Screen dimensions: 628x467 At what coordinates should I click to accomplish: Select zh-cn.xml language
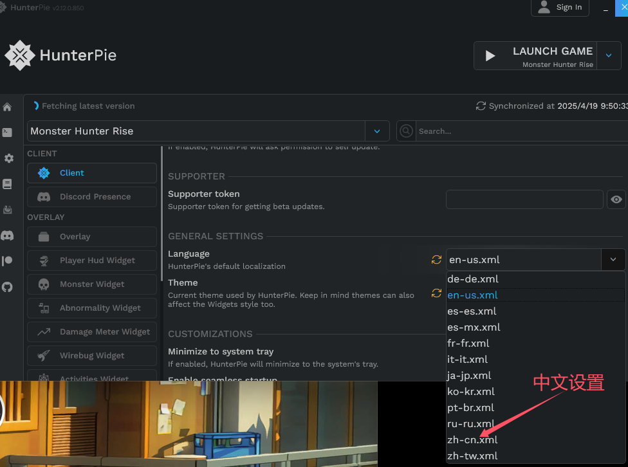click(535, 440)
